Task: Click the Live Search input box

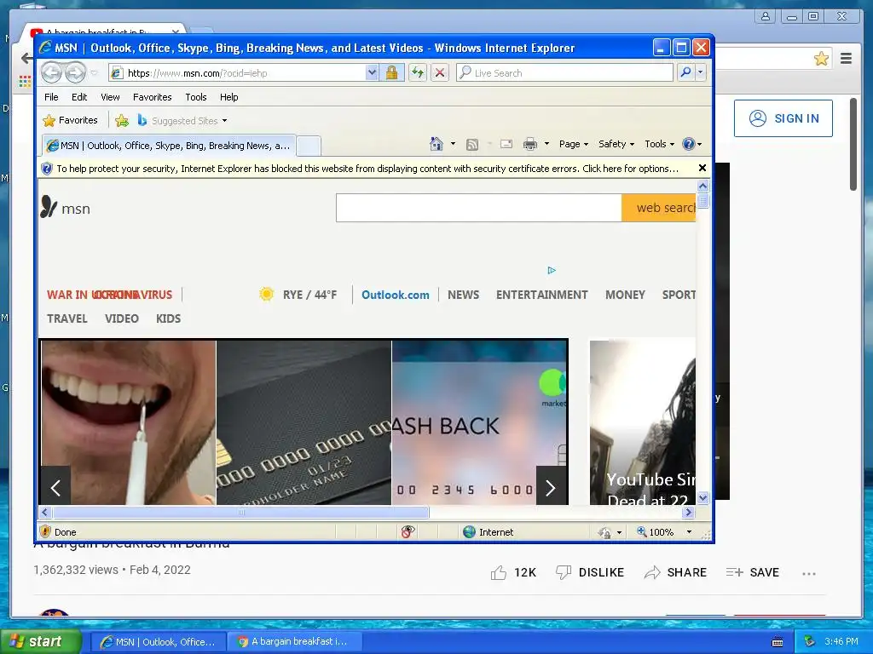Action: 564,73
